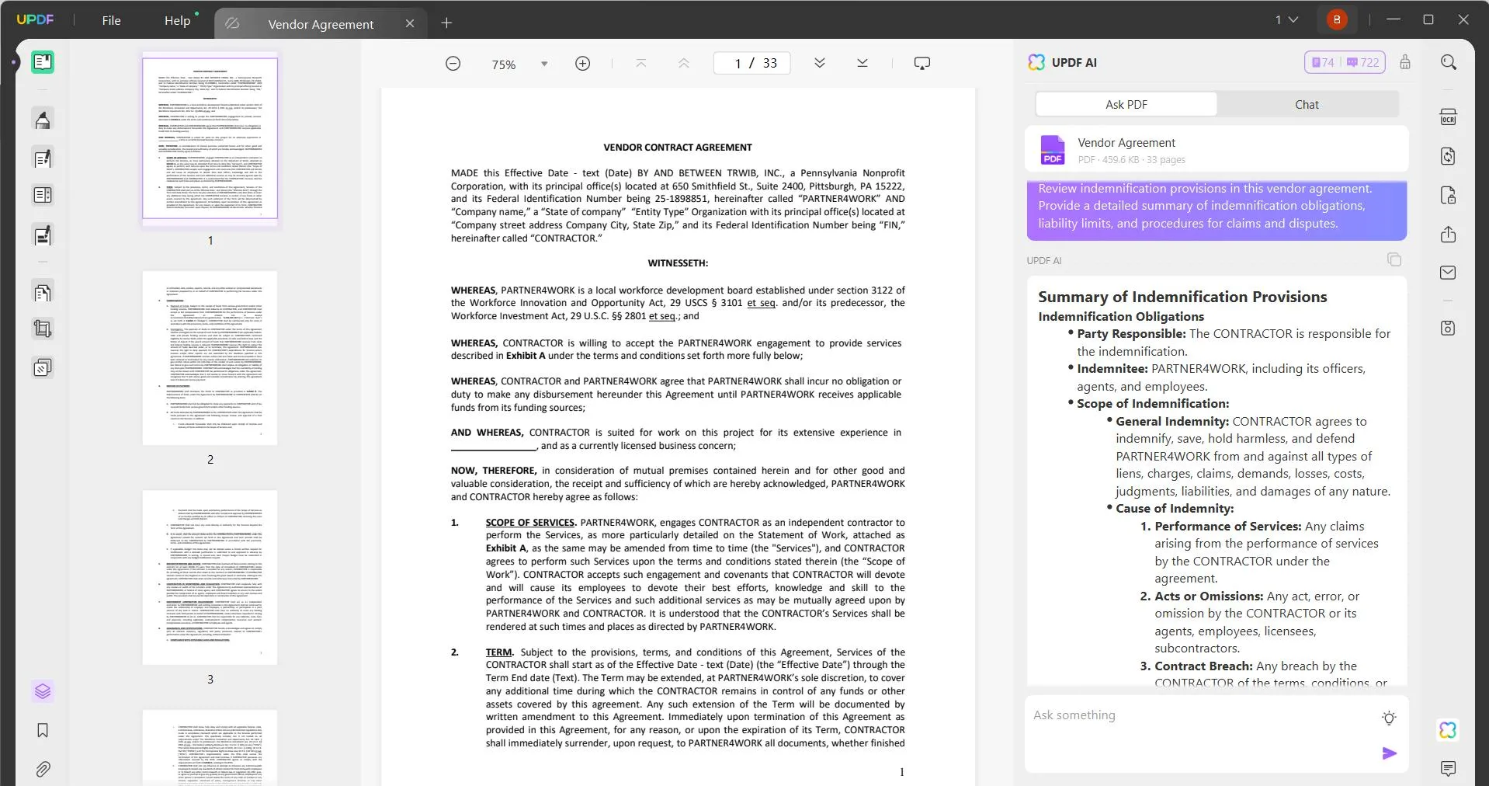This screenshot has height=786, width=1489.
Task: Open a new tab with plus button
Action: (446, 23)
